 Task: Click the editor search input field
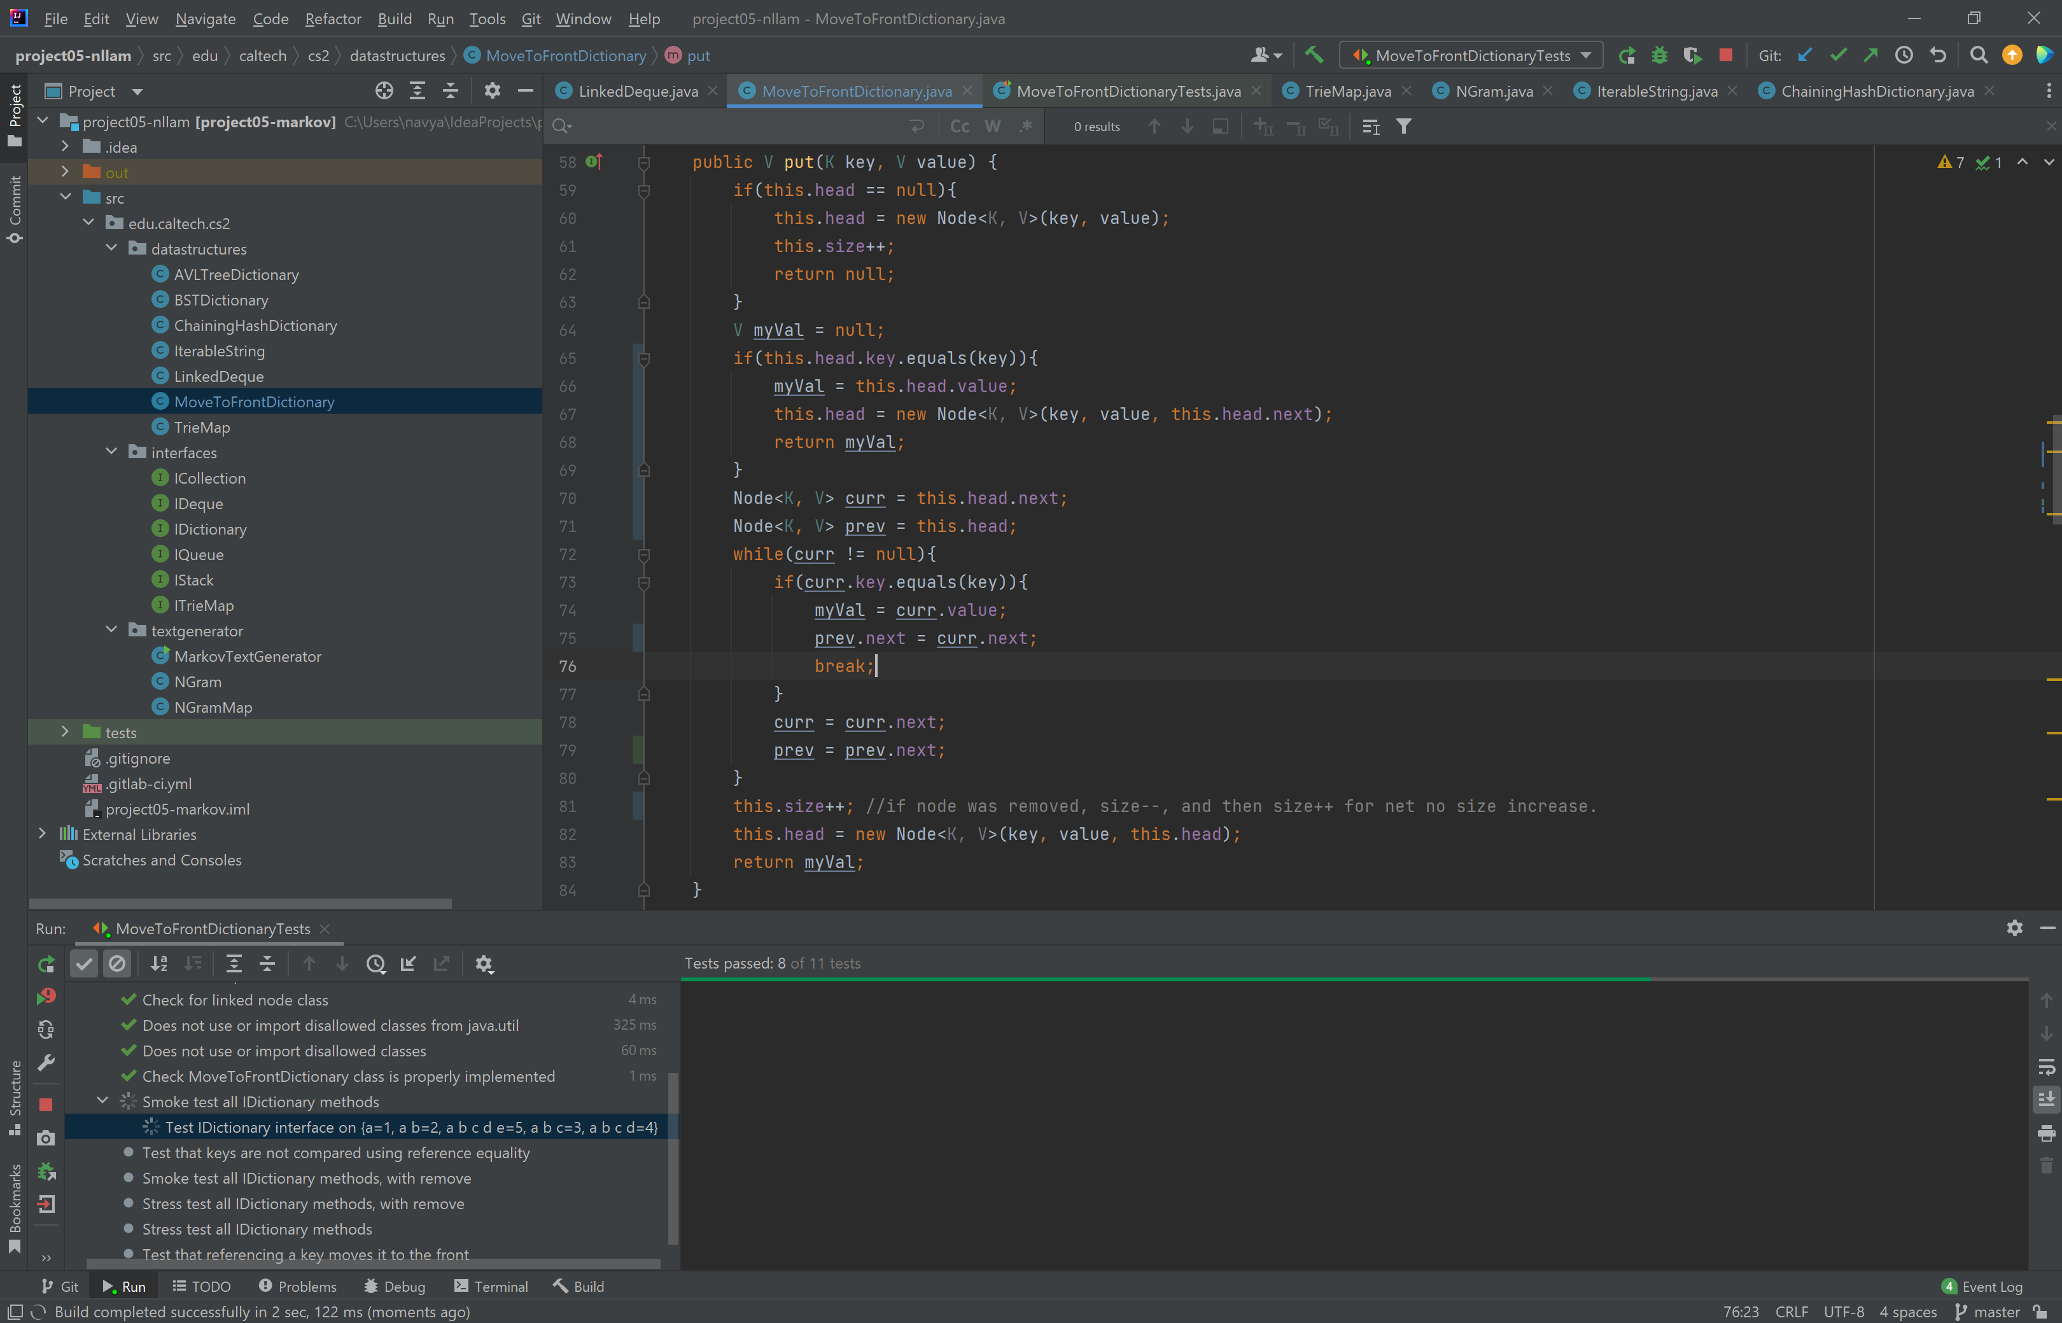[x=731, y=126]
